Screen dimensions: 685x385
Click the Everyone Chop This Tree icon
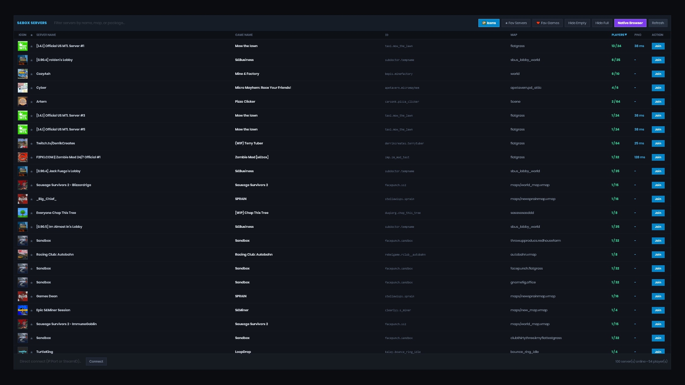pos(22,213)
